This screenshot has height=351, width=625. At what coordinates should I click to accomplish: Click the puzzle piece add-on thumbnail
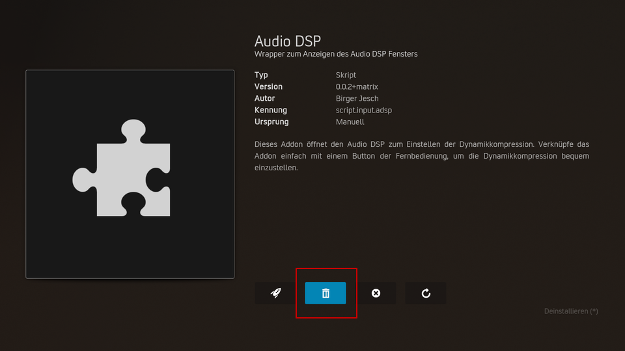tap(130, 174)
